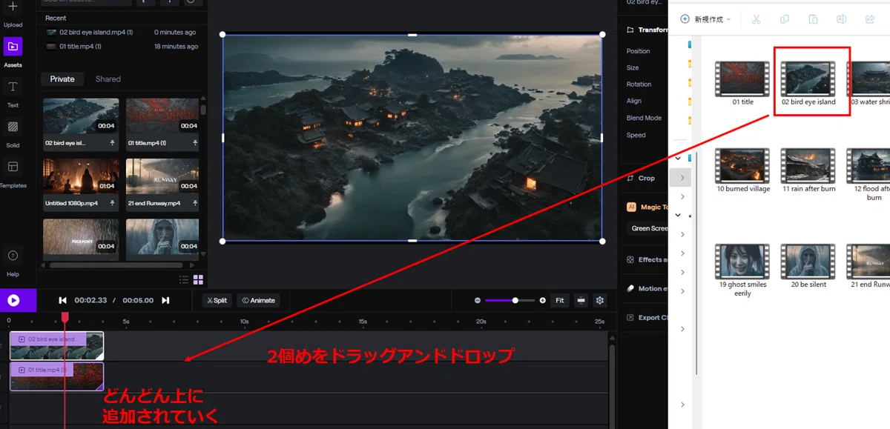The height and width of the screenshot is (429, 890).
Task: Click the Green Screen button
Action: pos(648,228)
